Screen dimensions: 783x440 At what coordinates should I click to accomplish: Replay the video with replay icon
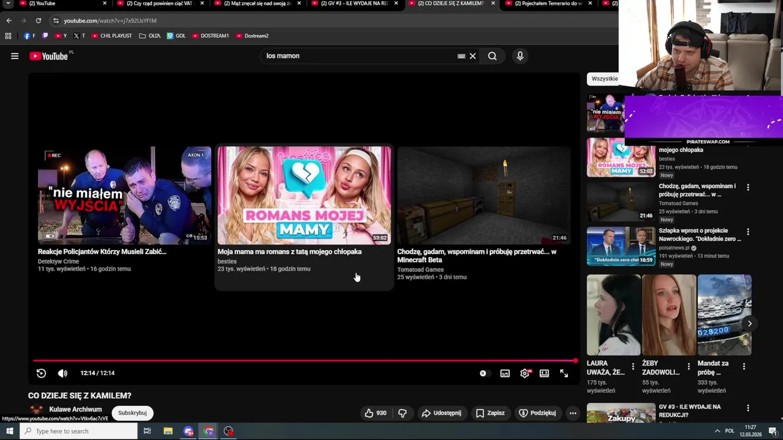(41, 373)
